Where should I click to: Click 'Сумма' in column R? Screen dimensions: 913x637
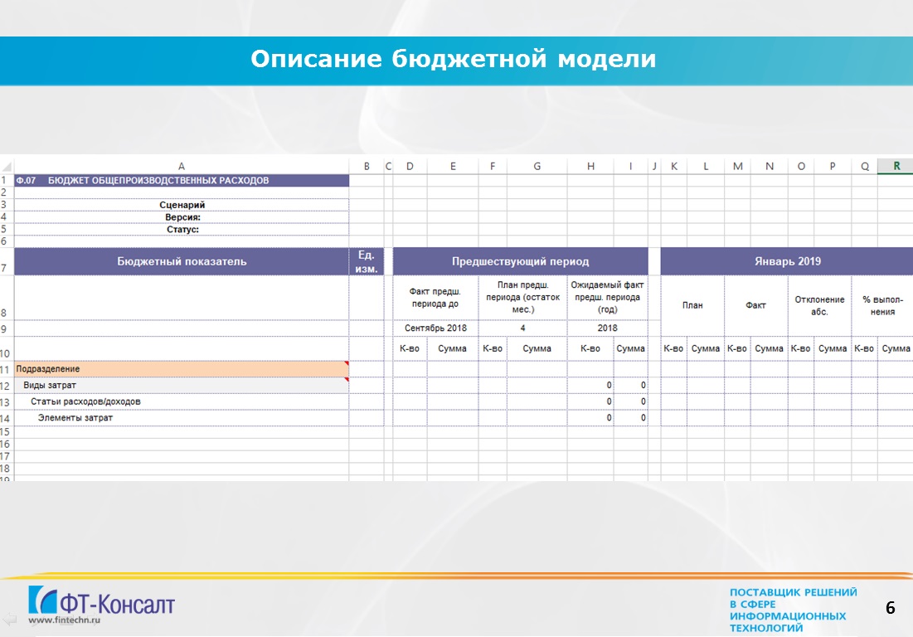pos(896,348)
